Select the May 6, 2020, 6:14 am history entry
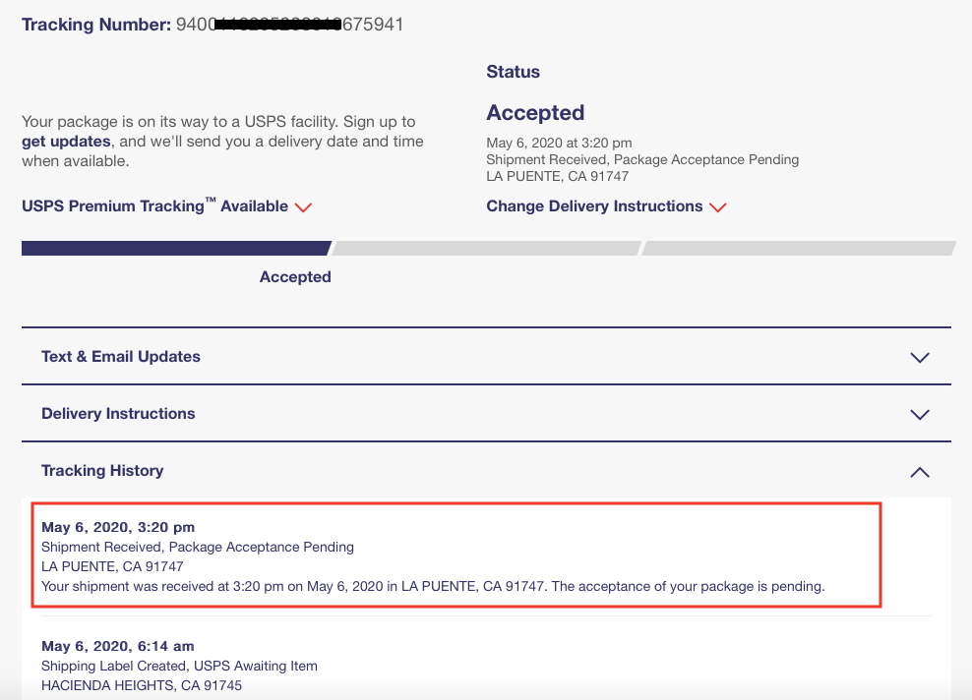 coord(117,646)
